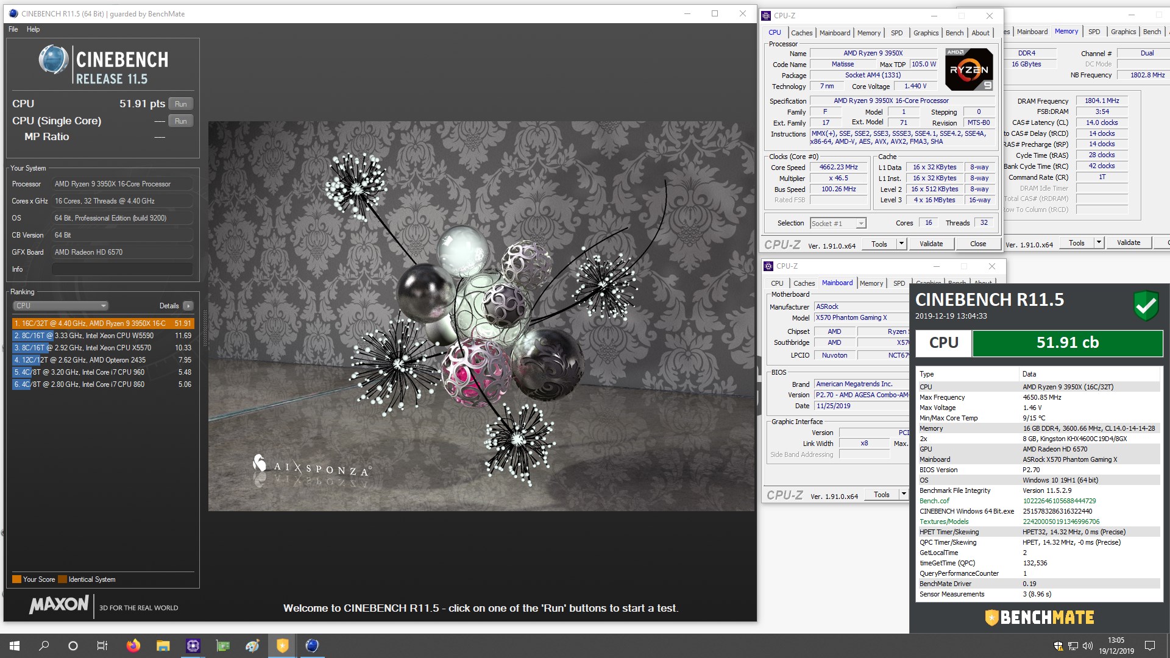Open Tools dropdown arrow in CPU-Z CPU window
This screenshot has width=1170, height=658.
click(901, 244)
